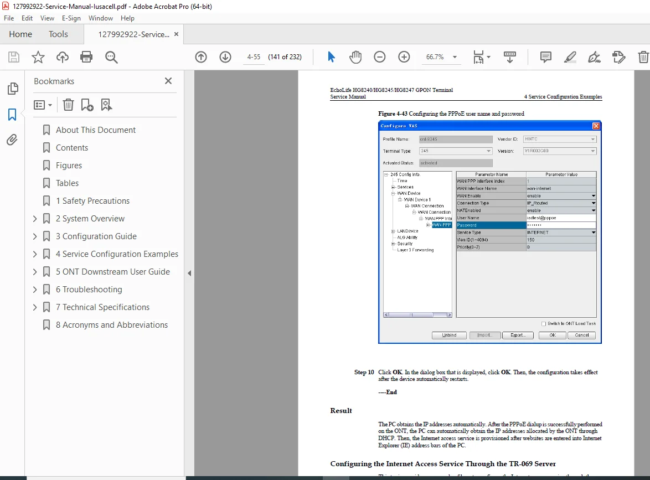Toggle the Bookmarks side panel icon
The height and width of the screenshot is (480, 650).
12,115
